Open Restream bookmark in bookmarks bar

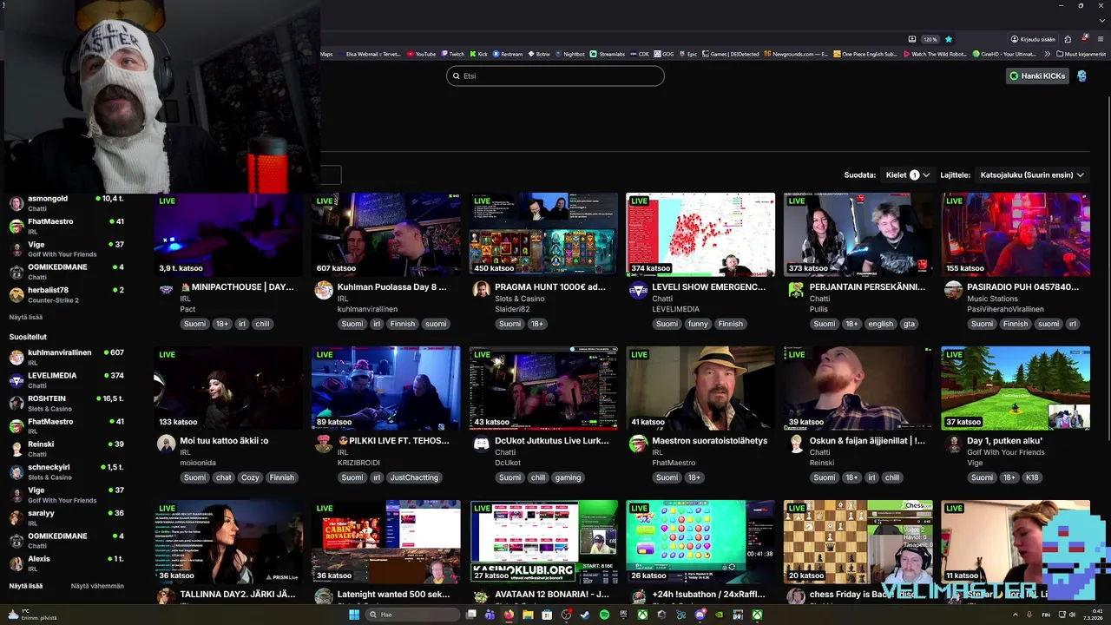[x=508, y=54]
